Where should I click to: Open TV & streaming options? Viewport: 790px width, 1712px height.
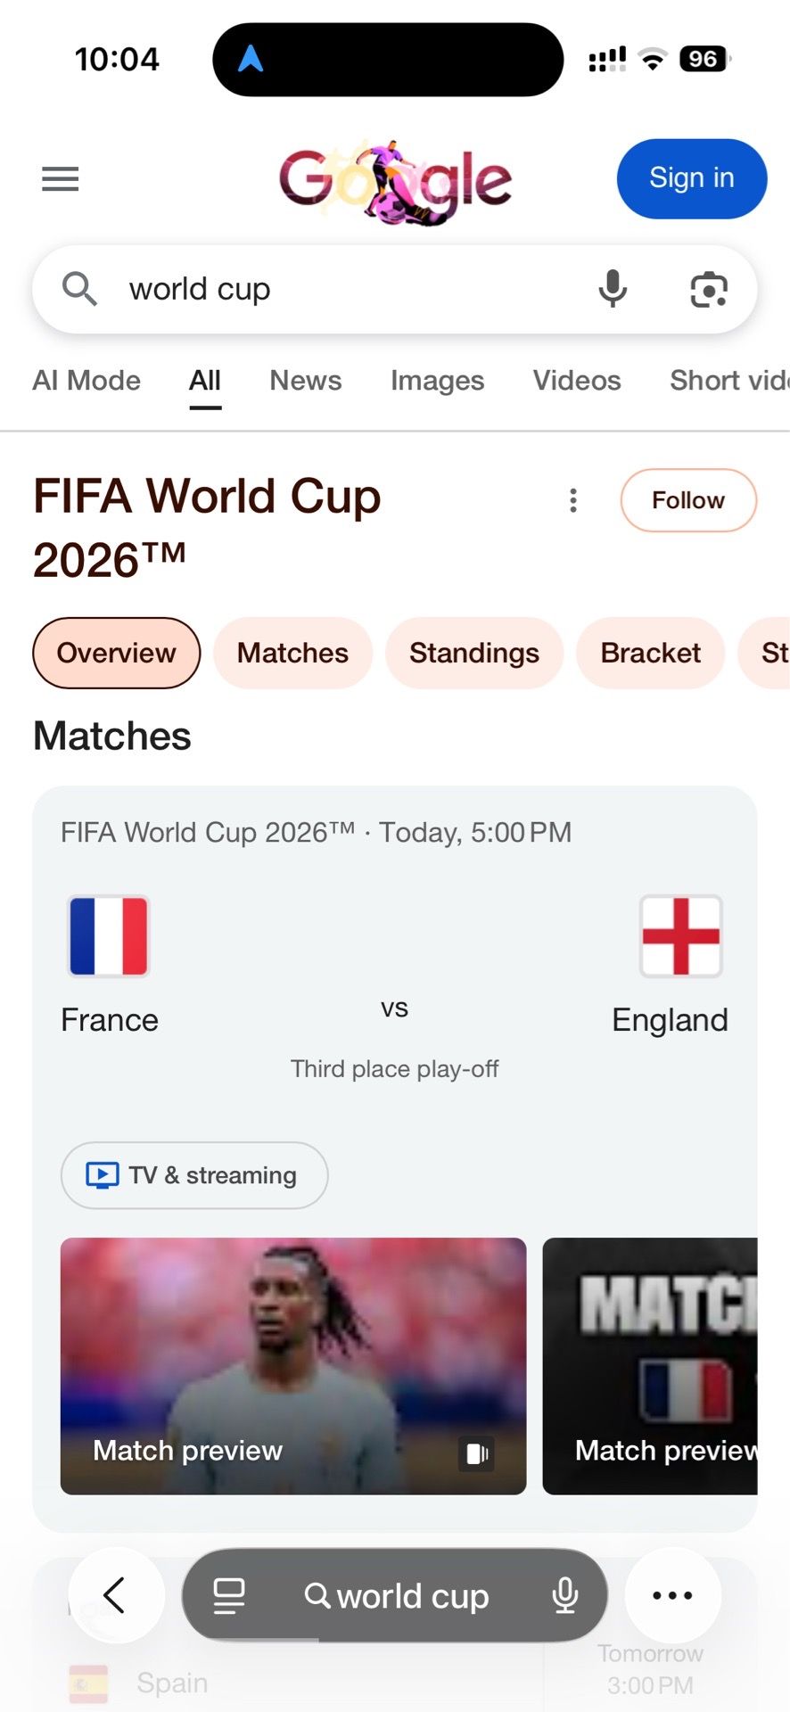point(194,1175)
